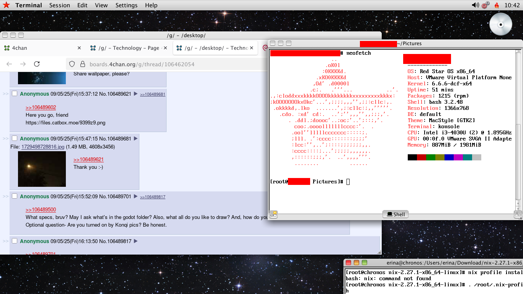This screenshot has width=523, height=294.
Task: Hide post No.106489681 using its >> marker
Action: 6,139
